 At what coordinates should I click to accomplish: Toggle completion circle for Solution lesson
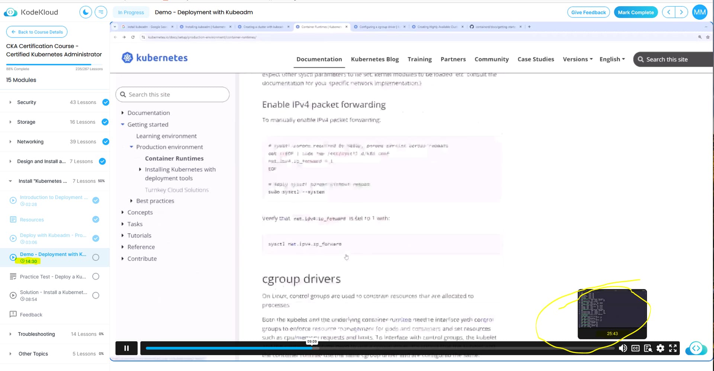coord(96,295)
